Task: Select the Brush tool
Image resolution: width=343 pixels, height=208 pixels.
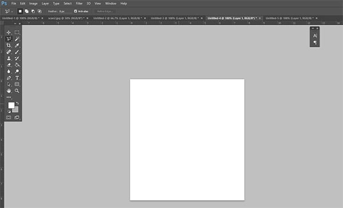Action: pyautogui.click(x=17, y=52)
